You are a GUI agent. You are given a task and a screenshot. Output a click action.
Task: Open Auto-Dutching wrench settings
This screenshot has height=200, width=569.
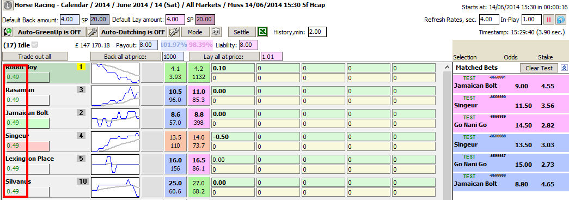174,32
